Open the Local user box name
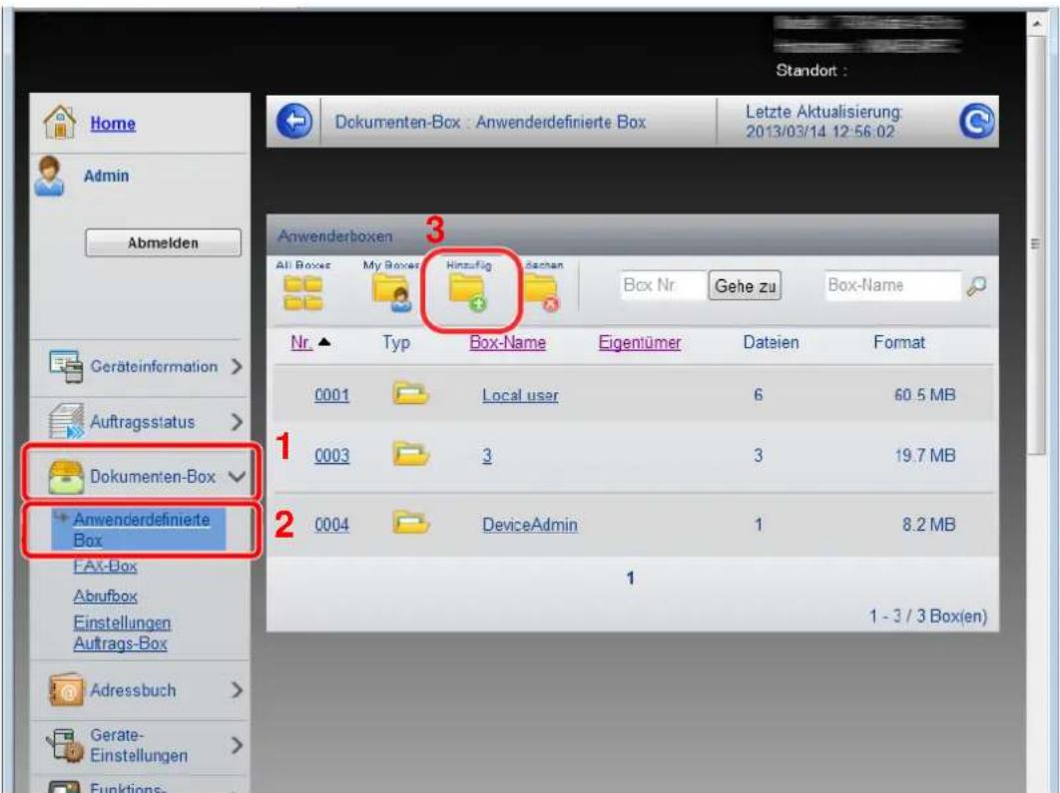The width and height of the screenshot is (1060, 793). [x=521, y=396]
